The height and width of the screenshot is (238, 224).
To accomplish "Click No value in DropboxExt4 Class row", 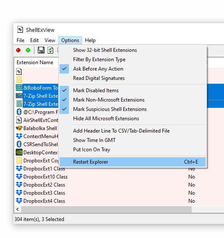I will [192, 201].
